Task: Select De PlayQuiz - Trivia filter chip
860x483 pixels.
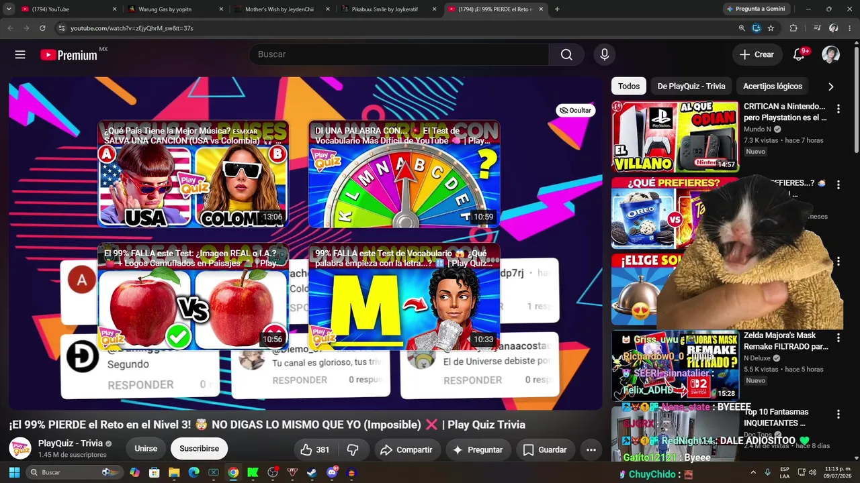Action: (691, 86)
